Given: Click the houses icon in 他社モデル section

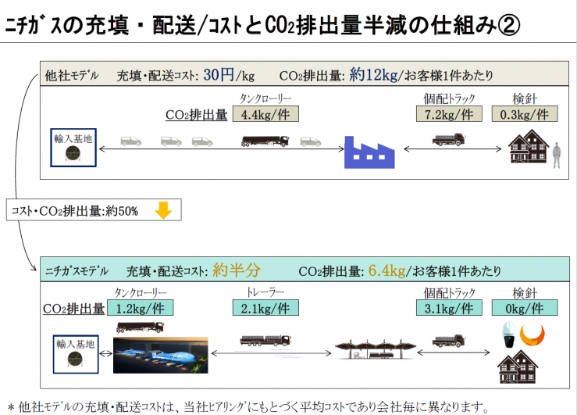Looking at the screenshot, I should point(529,146).
